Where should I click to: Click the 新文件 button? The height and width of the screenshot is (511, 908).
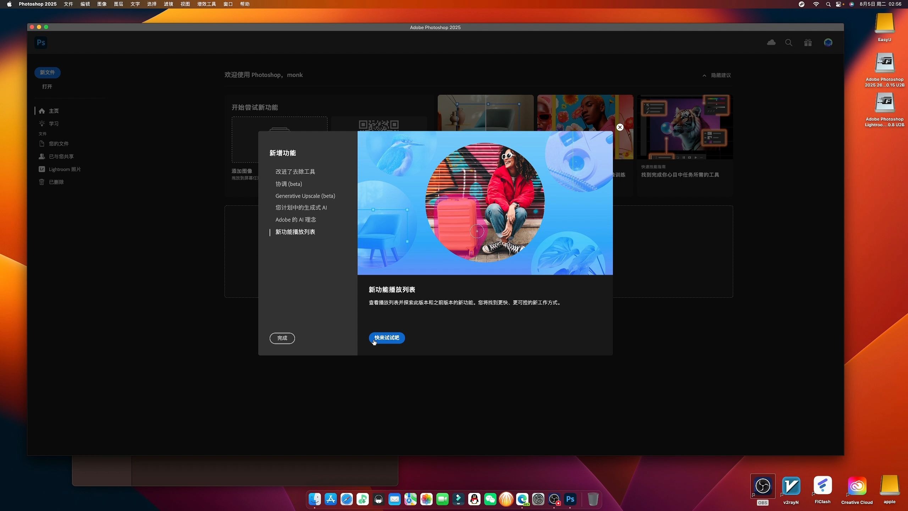[47, 72]
